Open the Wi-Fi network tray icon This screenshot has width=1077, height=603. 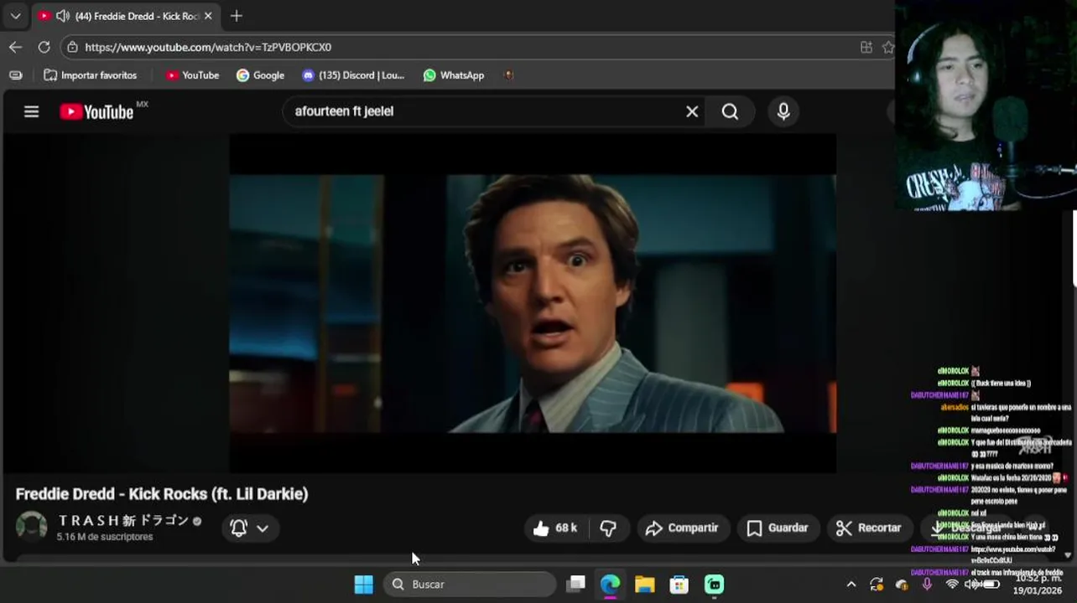[952, 585]
